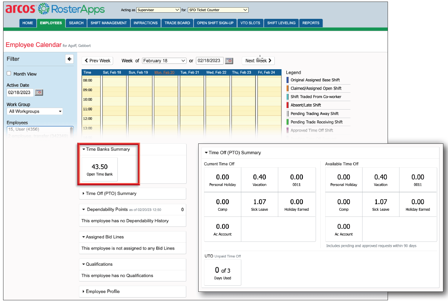
Task: Switch to the Shift Management tab
Action: coord(109,23)
